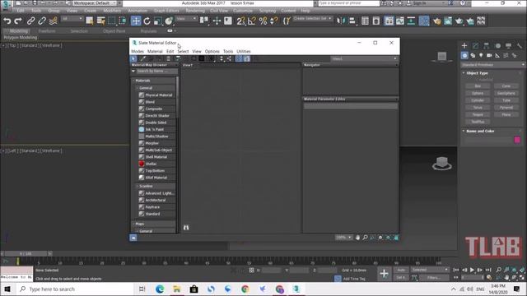This screenshot has width=527, height=296.
Task: Select the Geometry category icon
Action: coord(464,55)
